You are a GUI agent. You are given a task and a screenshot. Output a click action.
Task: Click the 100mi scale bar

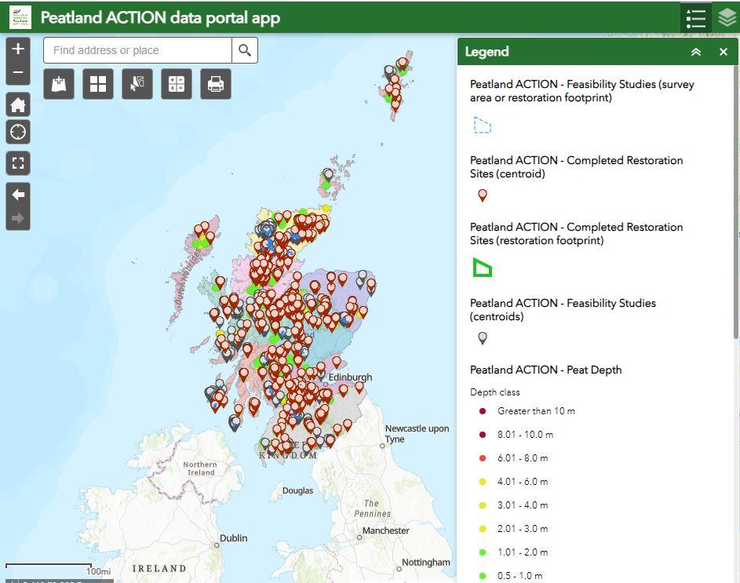[x=58, y=568]
